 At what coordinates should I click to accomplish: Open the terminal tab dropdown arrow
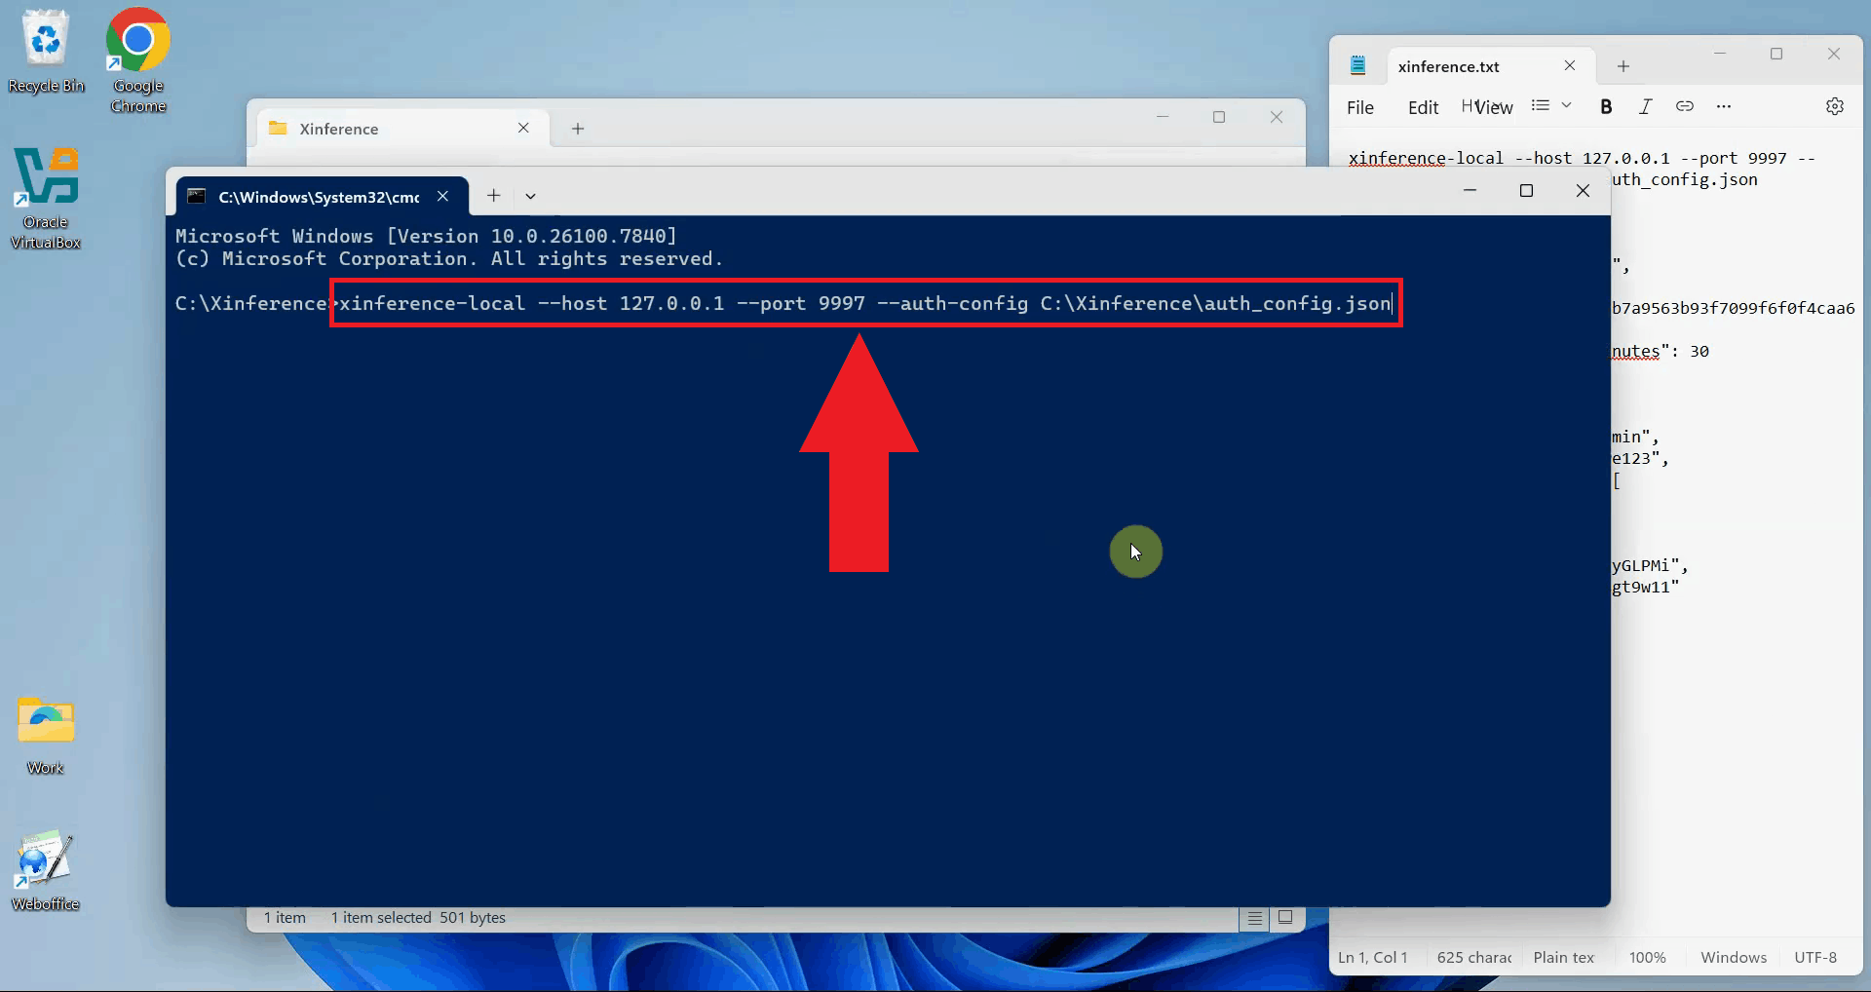click(x=530, y=196)
